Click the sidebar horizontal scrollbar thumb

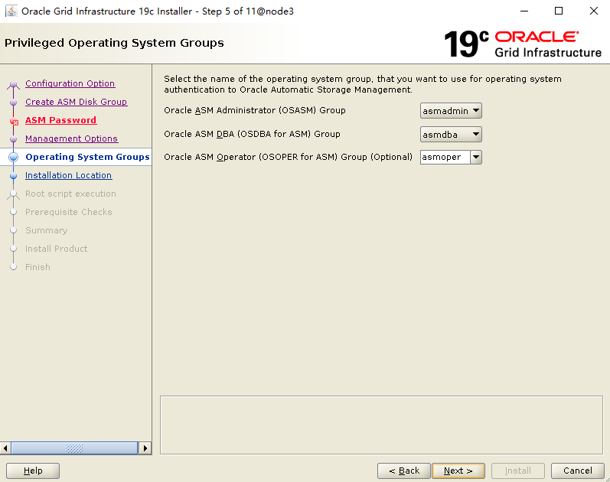click(74, 448)
